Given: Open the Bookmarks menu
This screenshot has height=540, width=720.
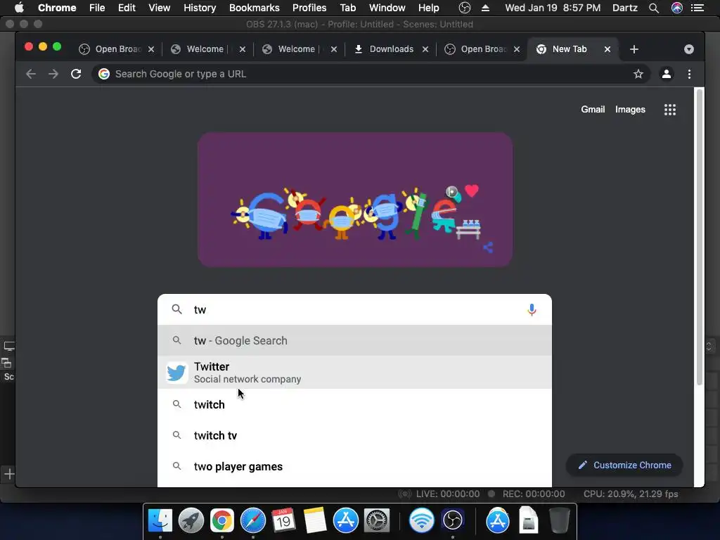Looking at the screenshot, I should point(255,8).
